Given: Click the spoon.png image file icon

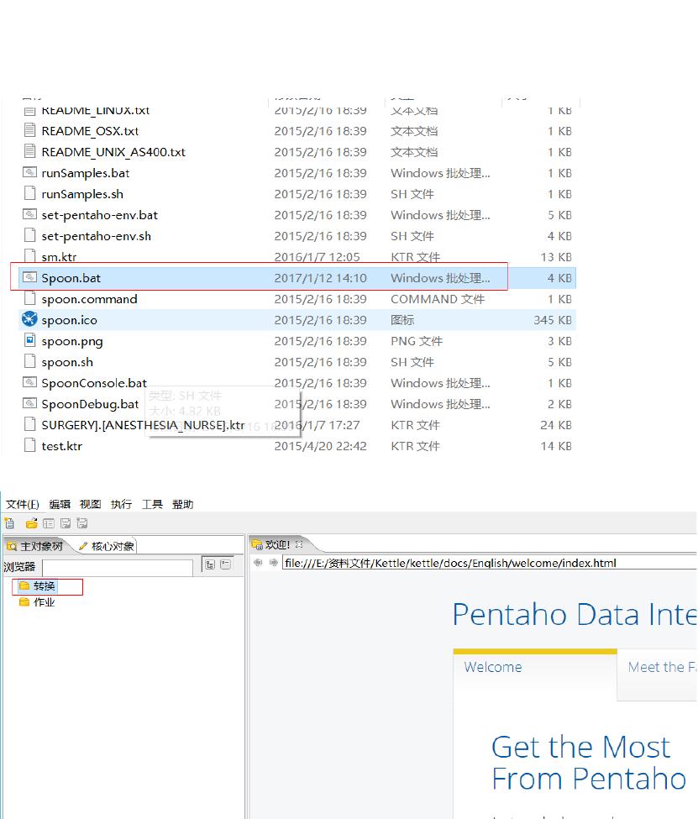Looking at the screenshot, I should point(29,340).
